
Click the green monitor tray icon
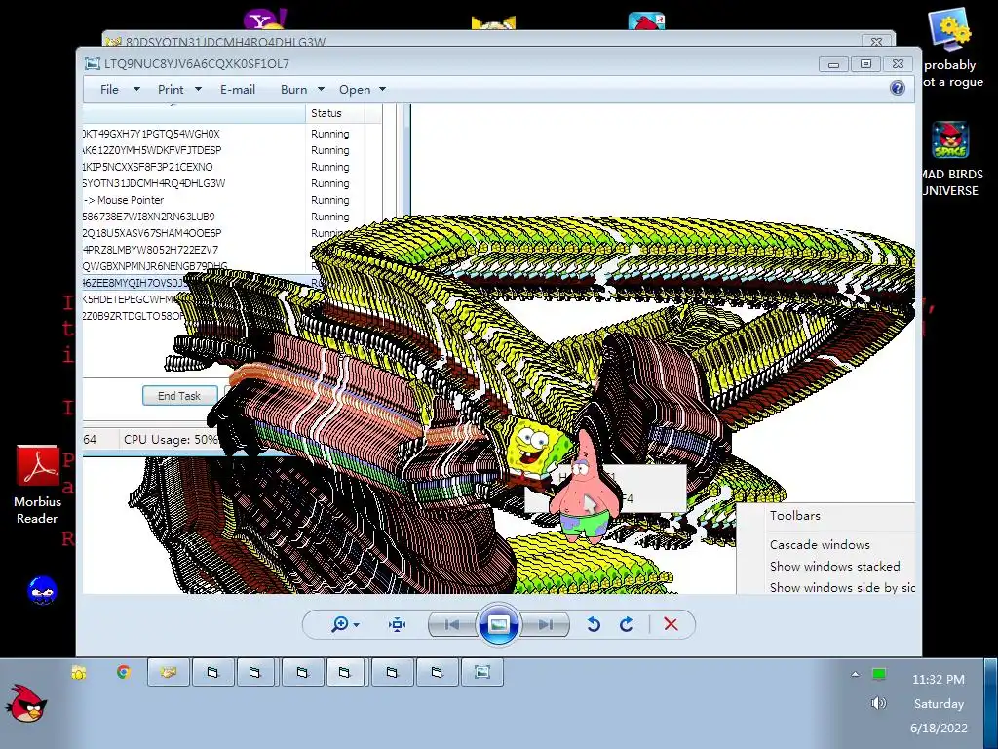pyautogui.click(x=879, y=674)
